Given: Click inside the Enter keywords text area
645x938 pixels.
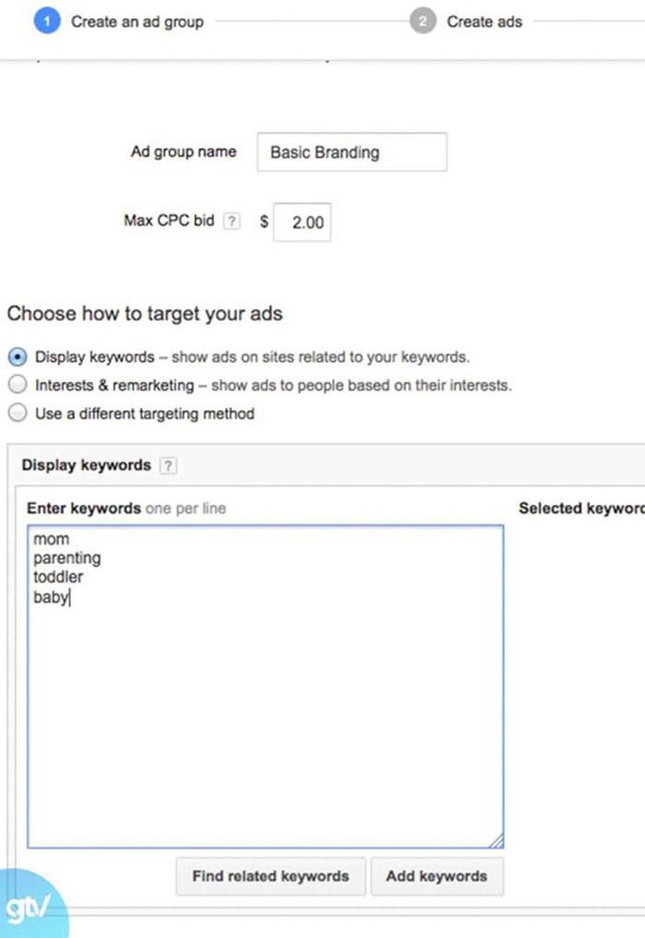Looking at the screenshot, I should (265, 686).
